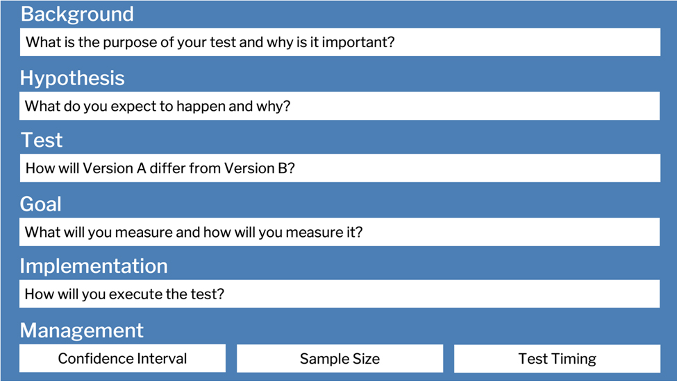Click the Confidence Interval button

(x=122, y=359)
